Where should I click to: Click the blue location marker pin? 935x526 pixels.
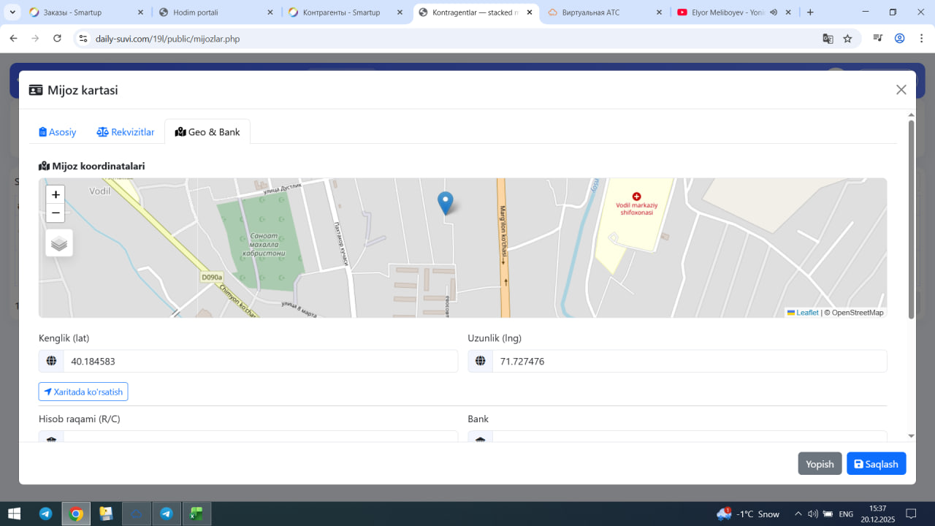[x=445, y=202]
